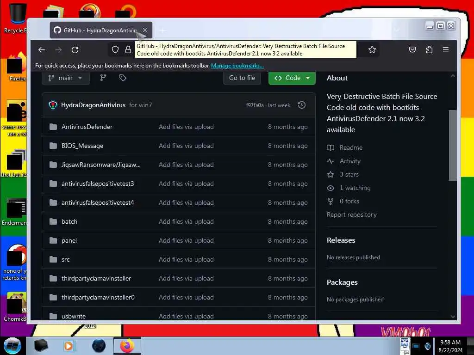
Task: Open the green Code dropdown button
Action: click(292, 78)
